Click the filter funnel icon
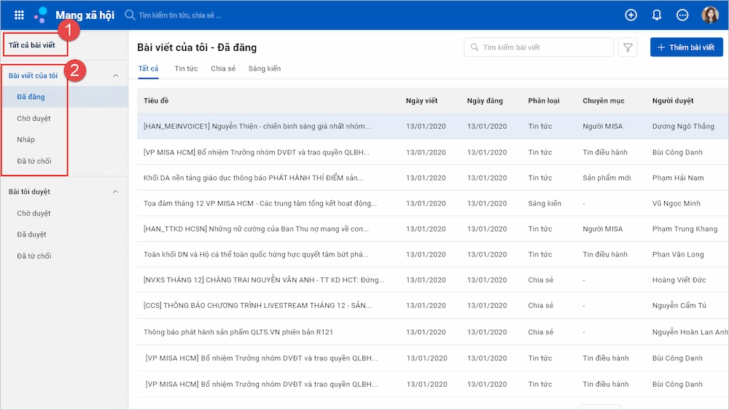 [628, 47]
